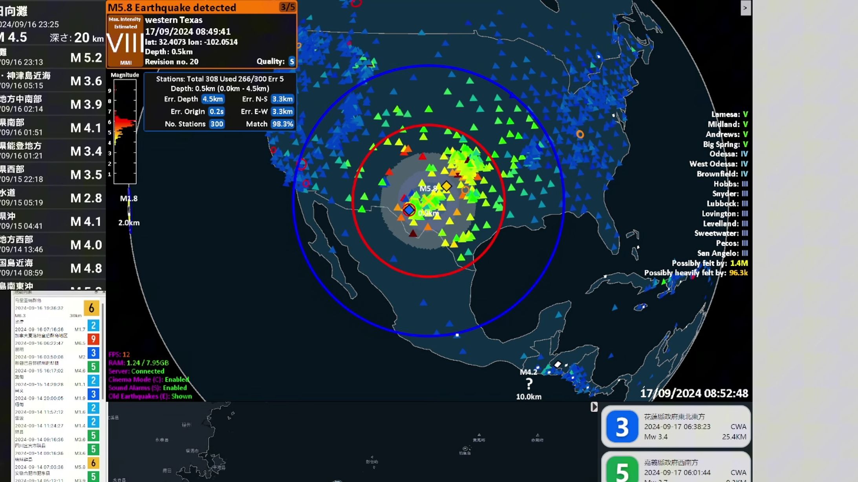The image size is (858, 482).
Task: Click the Err. Depth 4.5km value
Action: coord(213,99)
